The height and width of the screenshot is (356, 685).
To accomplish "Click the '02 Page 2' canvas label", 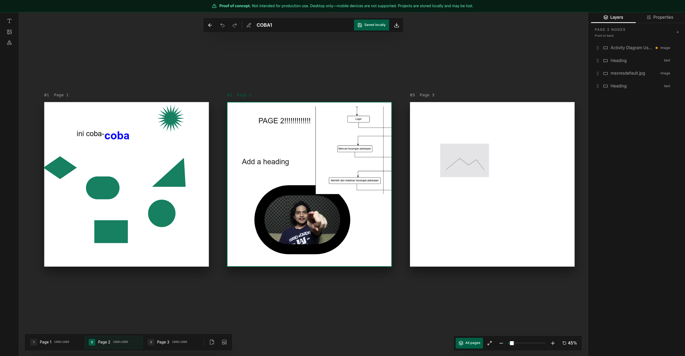I will pos(239,95).
